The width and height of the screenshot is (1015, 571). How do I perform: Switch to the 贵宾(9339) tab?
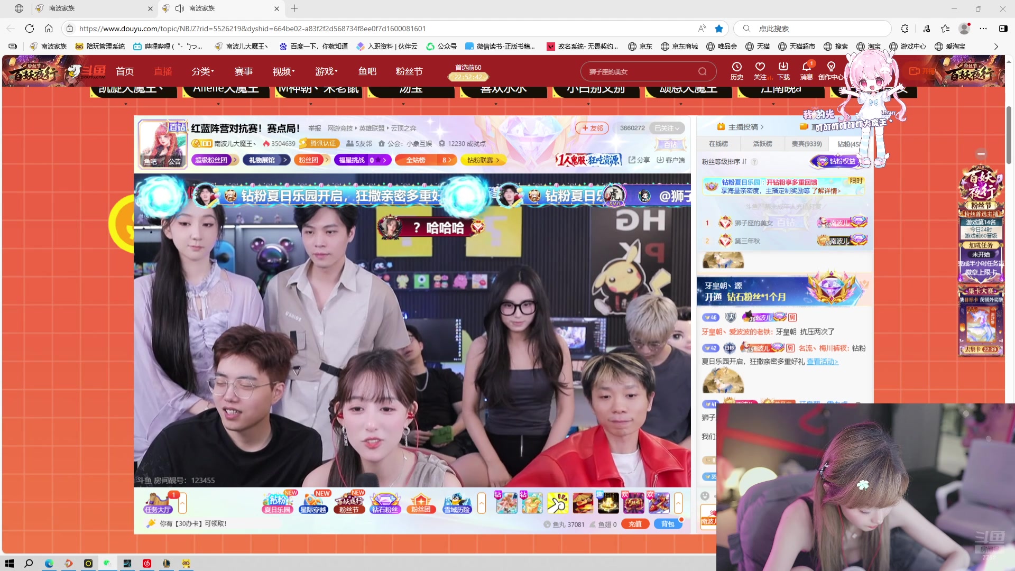click(807, 143)
